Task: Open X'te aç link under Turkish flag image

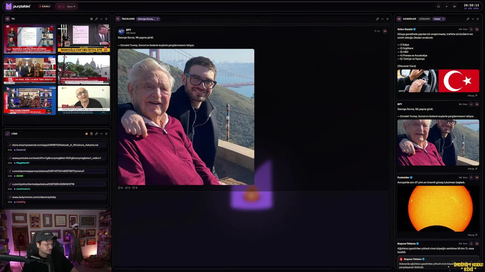Action: 472,96
